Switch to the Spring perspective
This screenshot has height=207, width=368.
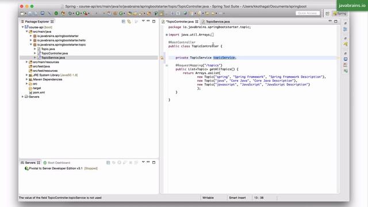[340, 14]
